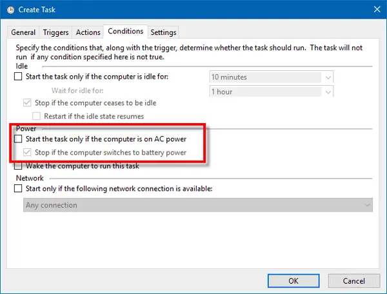
Task: Open the Settings tab
Action: pos(163,32)
